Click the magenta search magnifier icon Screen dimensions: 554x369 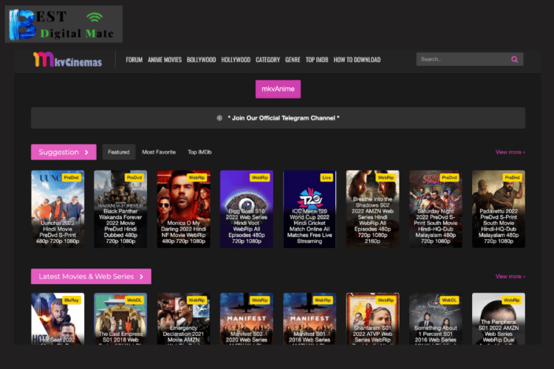514,59
